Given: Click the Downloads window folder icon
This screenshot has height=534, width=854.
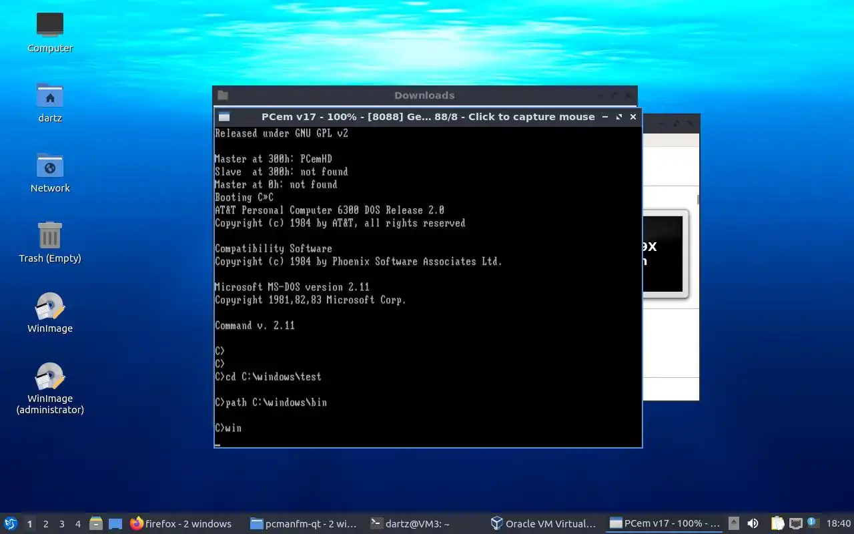Looking at the screenshot, I should point(223,95).
